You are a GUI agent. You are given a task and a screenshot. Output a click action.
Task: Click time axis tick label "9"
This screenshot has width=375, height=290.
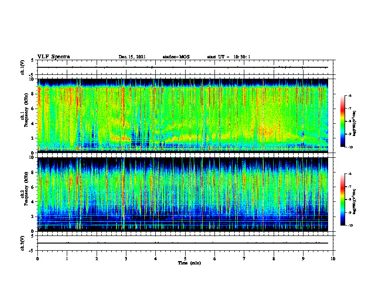[303, 259]
